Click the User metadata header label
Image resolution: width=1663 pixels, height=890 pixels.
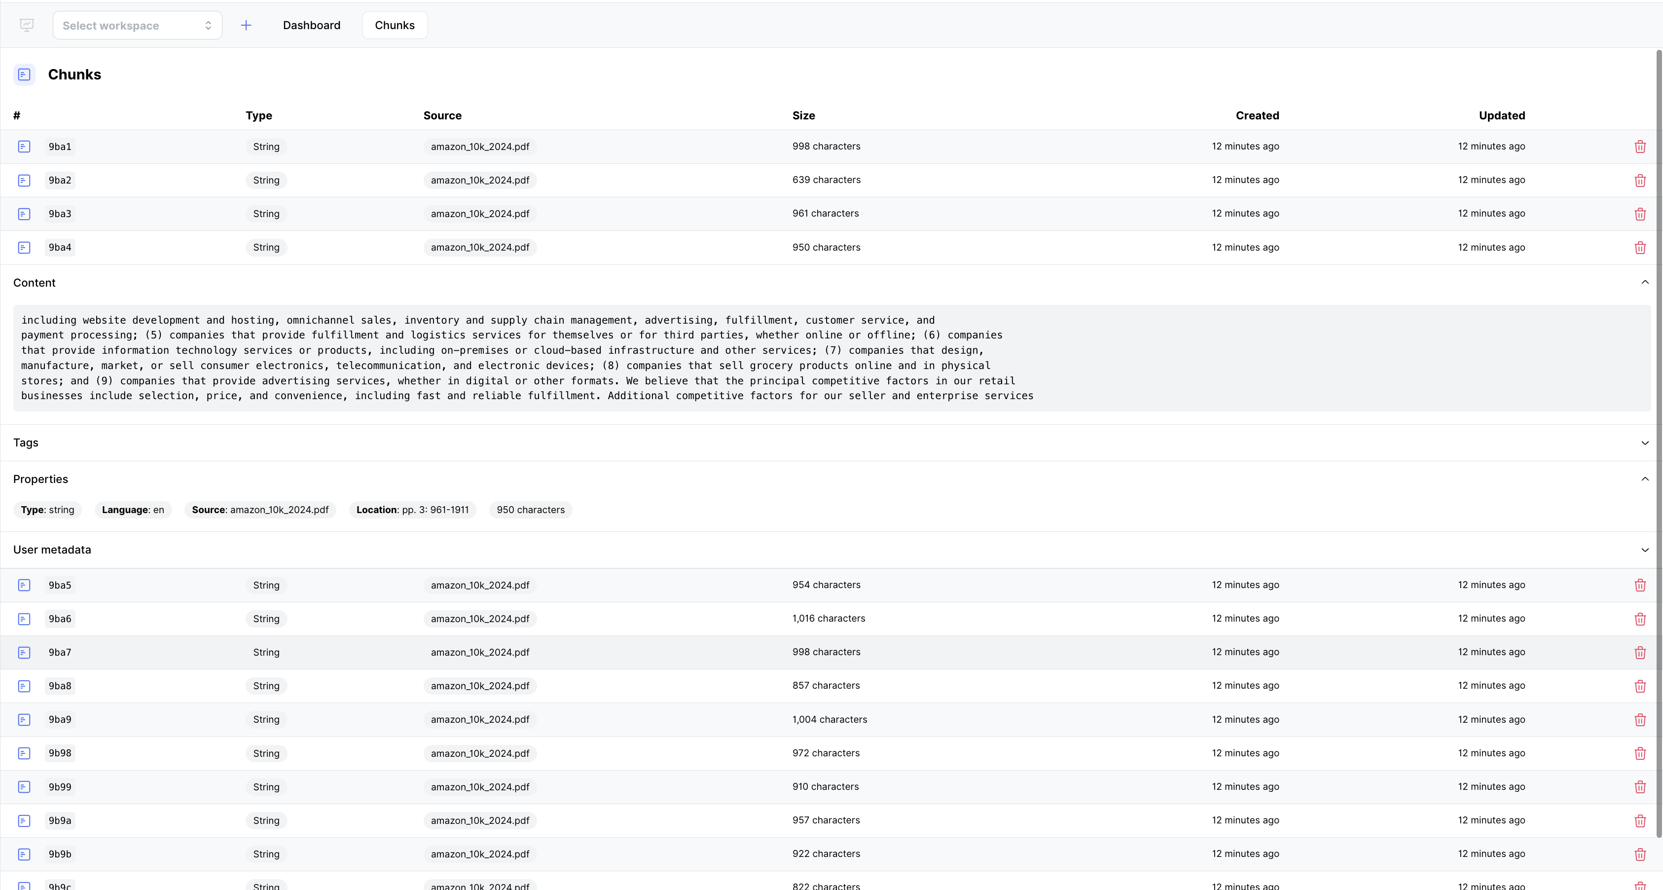52,550
